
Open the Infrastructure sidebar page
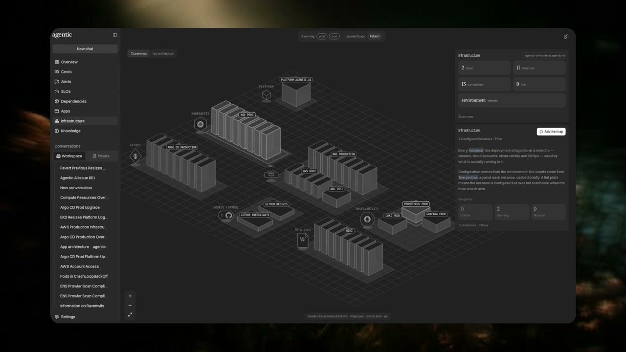[x=85, y=121]
